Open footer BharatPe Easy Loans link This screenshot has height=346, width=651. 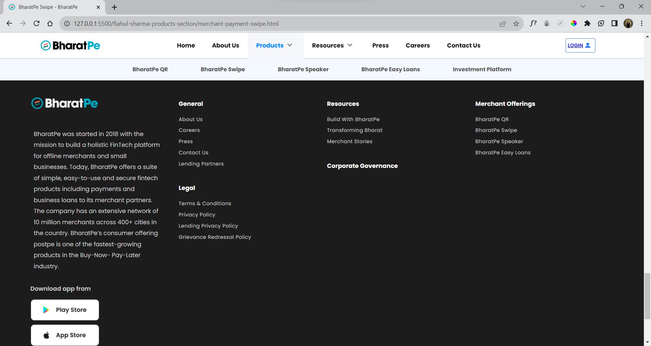tap(503, 153)
